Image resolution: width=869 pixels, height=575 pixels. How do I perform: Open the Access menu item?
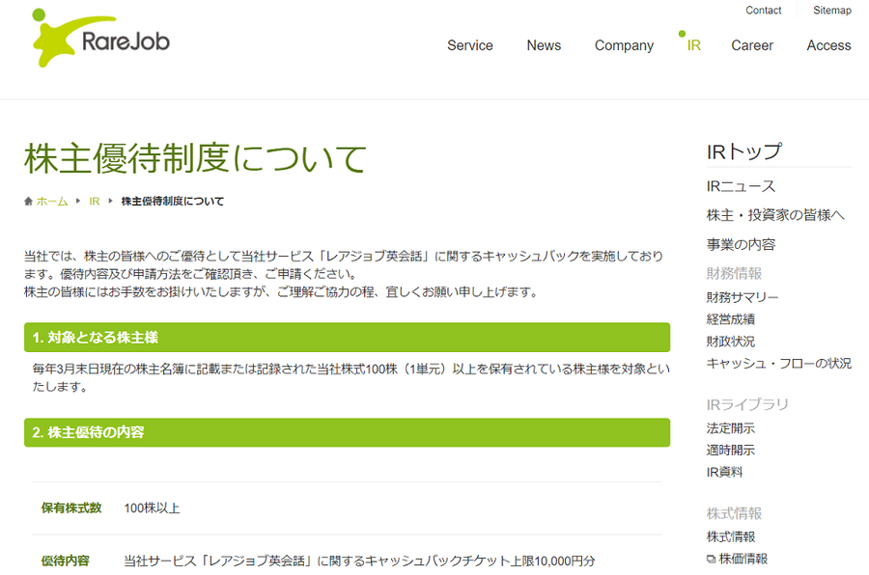(828, 45)
